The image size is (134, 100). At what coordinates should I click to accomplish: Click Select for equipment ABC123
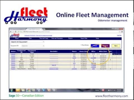pos(13,62)
